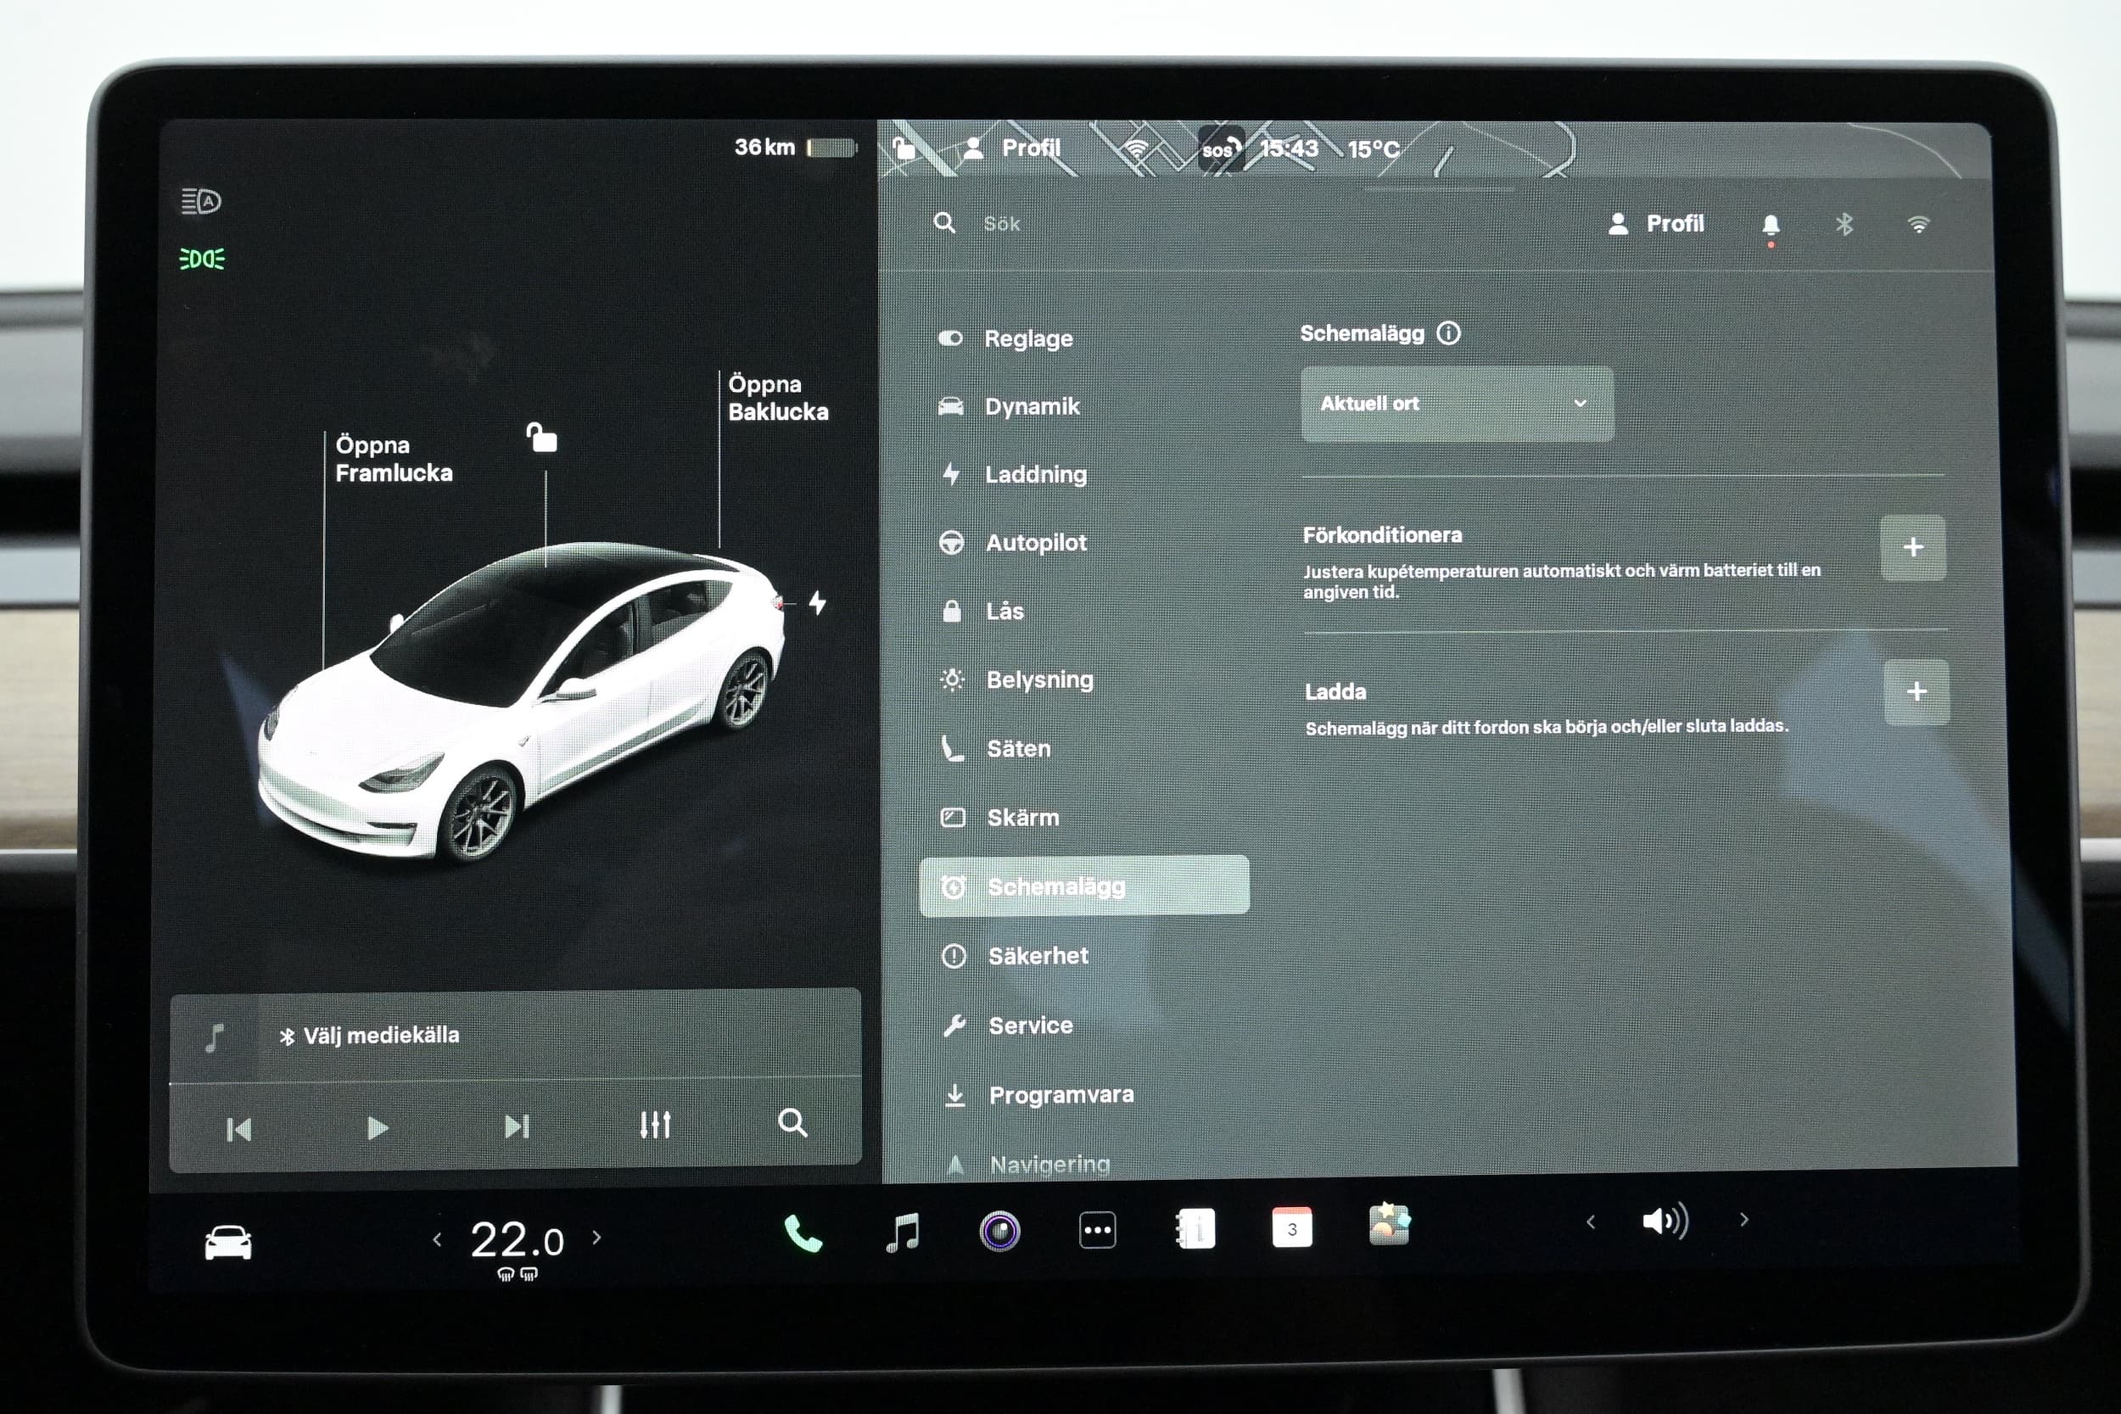
Task: Tap the car controls icon
Action: point(228,1243)
